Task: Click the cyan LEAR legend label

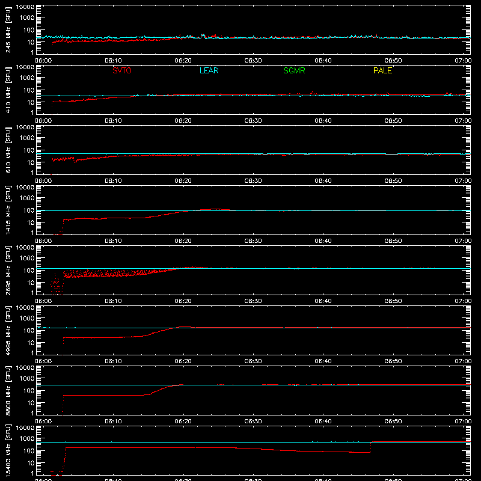Action: coord(209,70)
